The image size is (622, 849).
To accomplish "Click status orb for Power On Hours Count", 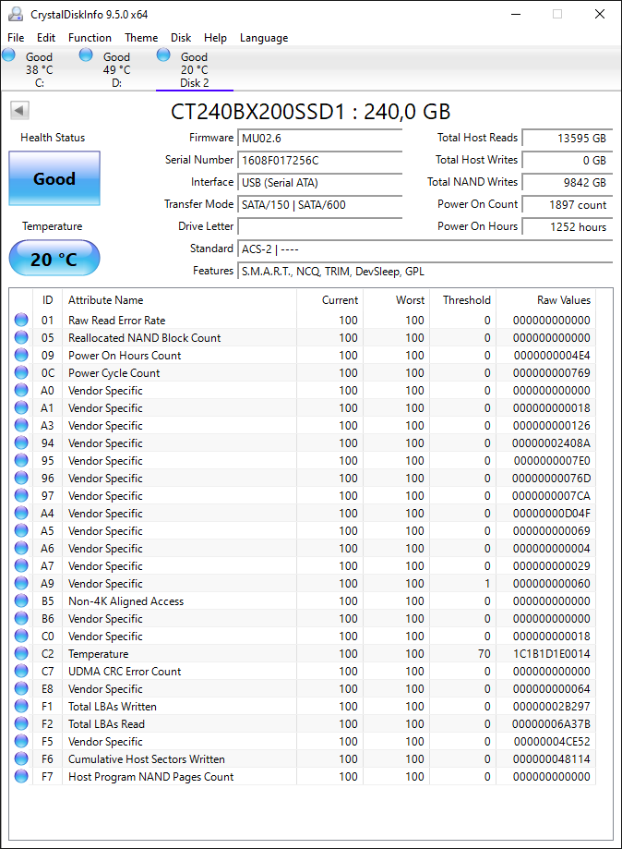I will (x=21, y=355).
